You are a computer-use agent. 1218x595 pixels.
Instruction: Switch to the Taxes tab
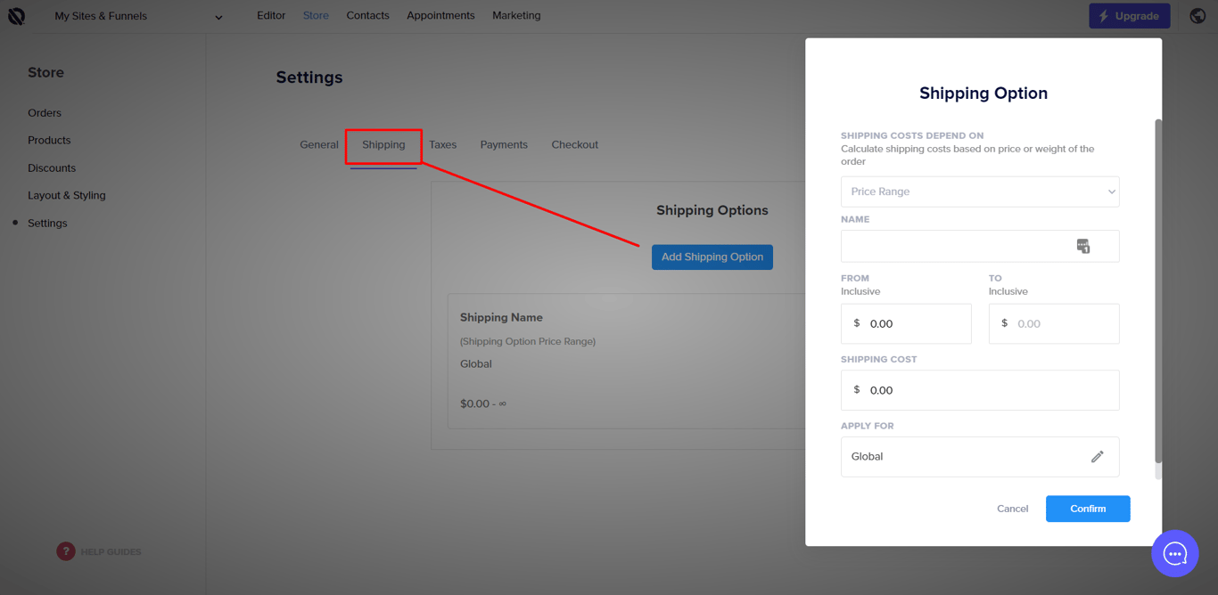pos(442,144)
